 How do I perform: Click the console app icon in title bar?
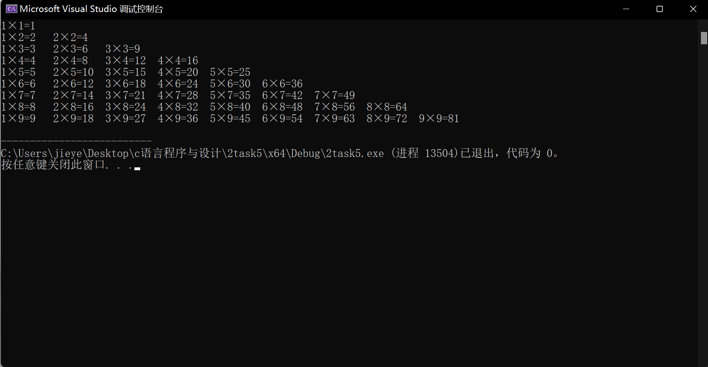[11, 9]
